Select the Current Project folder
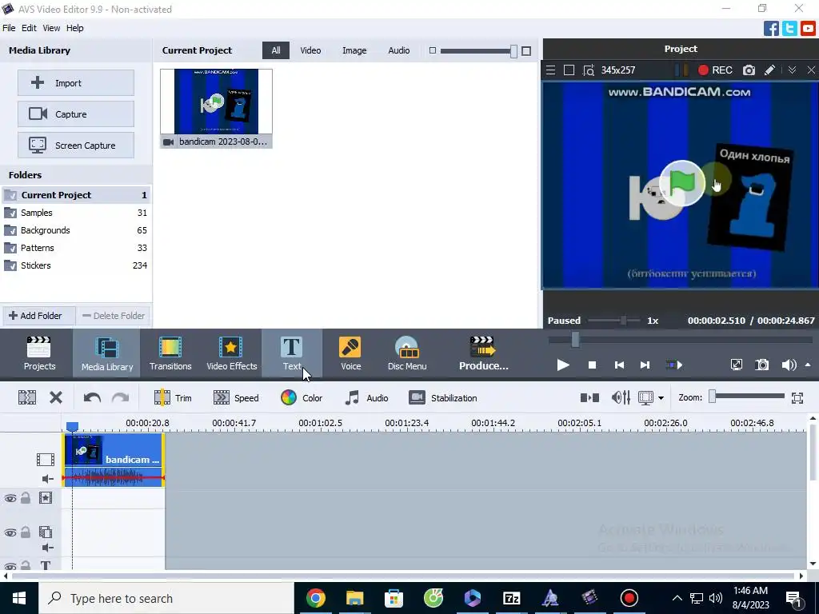Image resolution: width=819 pixels, height=614 pixels. (x=76, y=195)
